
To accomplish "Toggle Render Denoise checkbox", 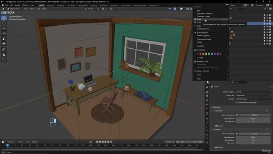I will click(x=216, y=148).
